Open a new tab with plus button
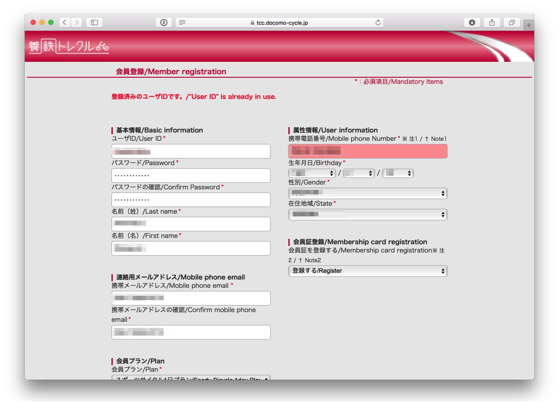 (528, 25)
